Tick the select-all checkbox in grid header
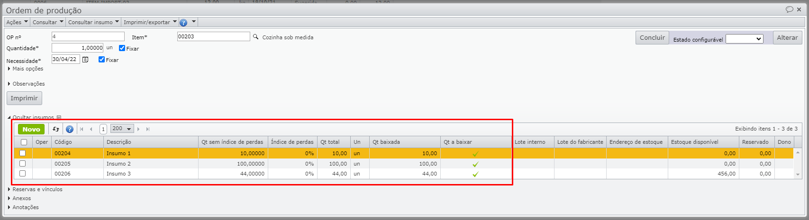Screen dimensions: 809x220 (24, 142)
